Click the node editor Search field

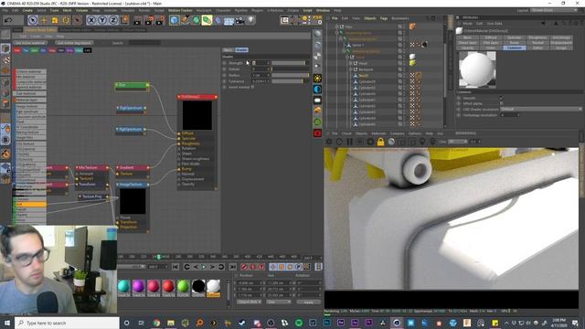(x=144, y=43)
